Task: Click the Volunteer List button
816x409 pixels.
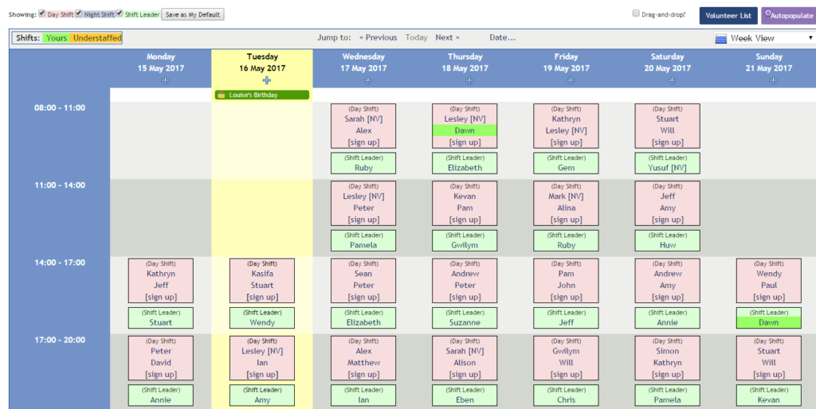Action: [728, 16]
